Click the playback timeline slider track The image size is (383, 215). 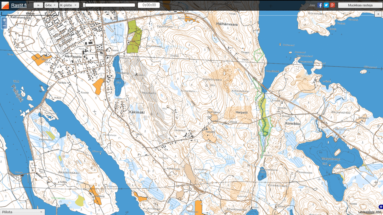(x=110, y=5)
